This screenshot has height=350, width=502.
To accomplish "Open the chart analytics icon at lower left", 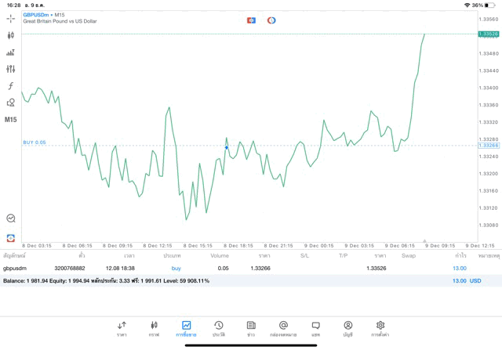I will coord(11,218).
